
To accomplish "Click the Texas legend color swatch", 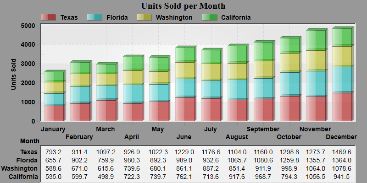I will [48, 17].
